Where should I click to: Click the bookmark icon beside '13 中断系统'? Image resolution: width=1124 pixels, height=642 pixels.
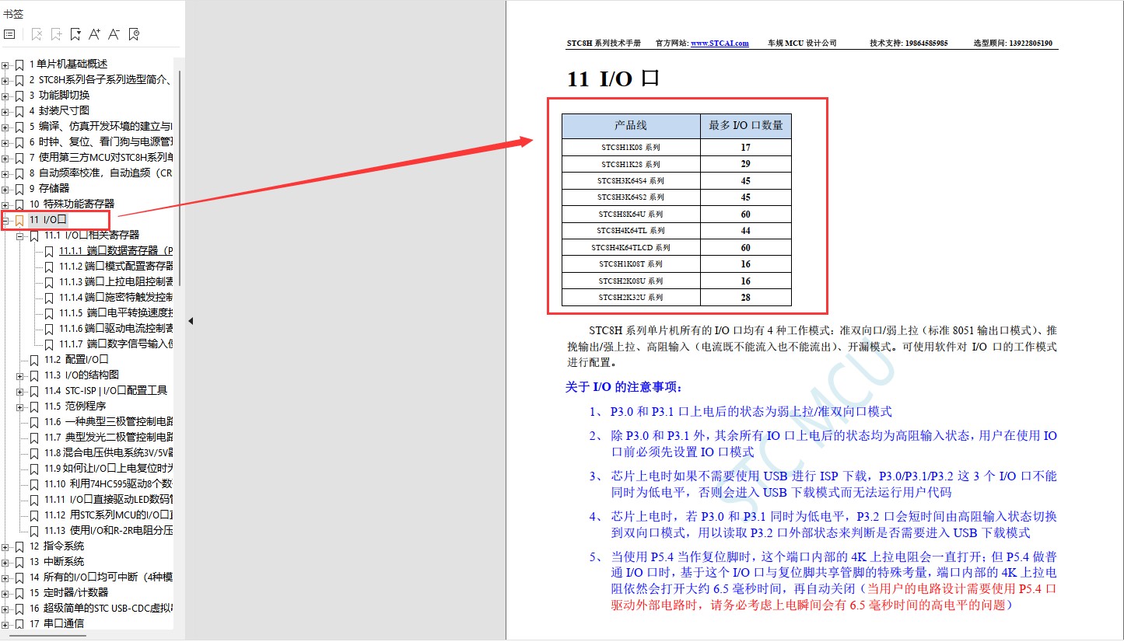click(x=19, y=562)
